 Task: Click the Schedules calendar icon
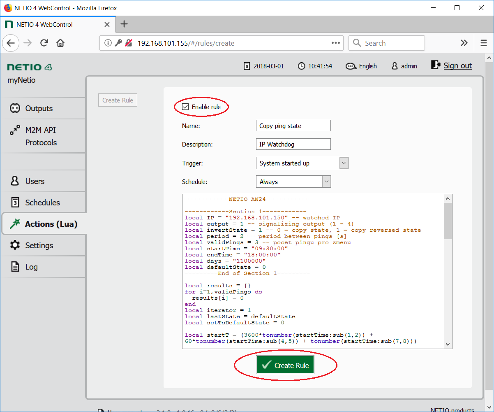pyautogui.click(x=15, y=203)
